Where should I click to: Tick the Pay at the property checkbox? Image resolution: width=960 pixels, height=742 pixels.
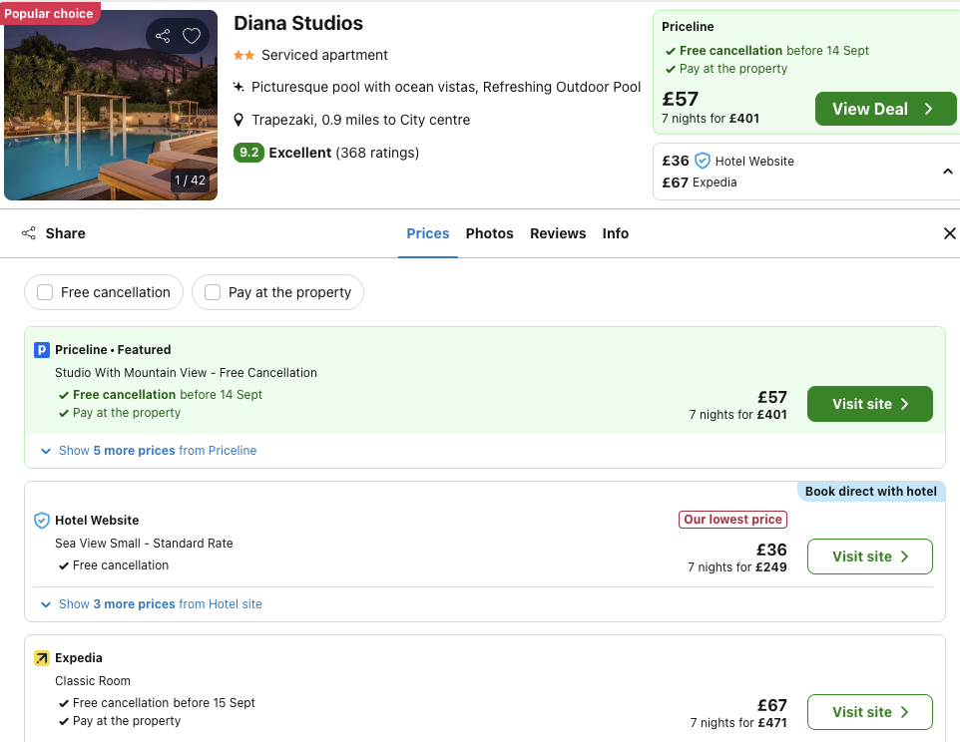213,292
